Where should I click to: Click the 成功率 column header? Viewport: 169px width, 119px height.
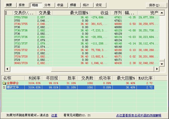click(x=104, y=78)
